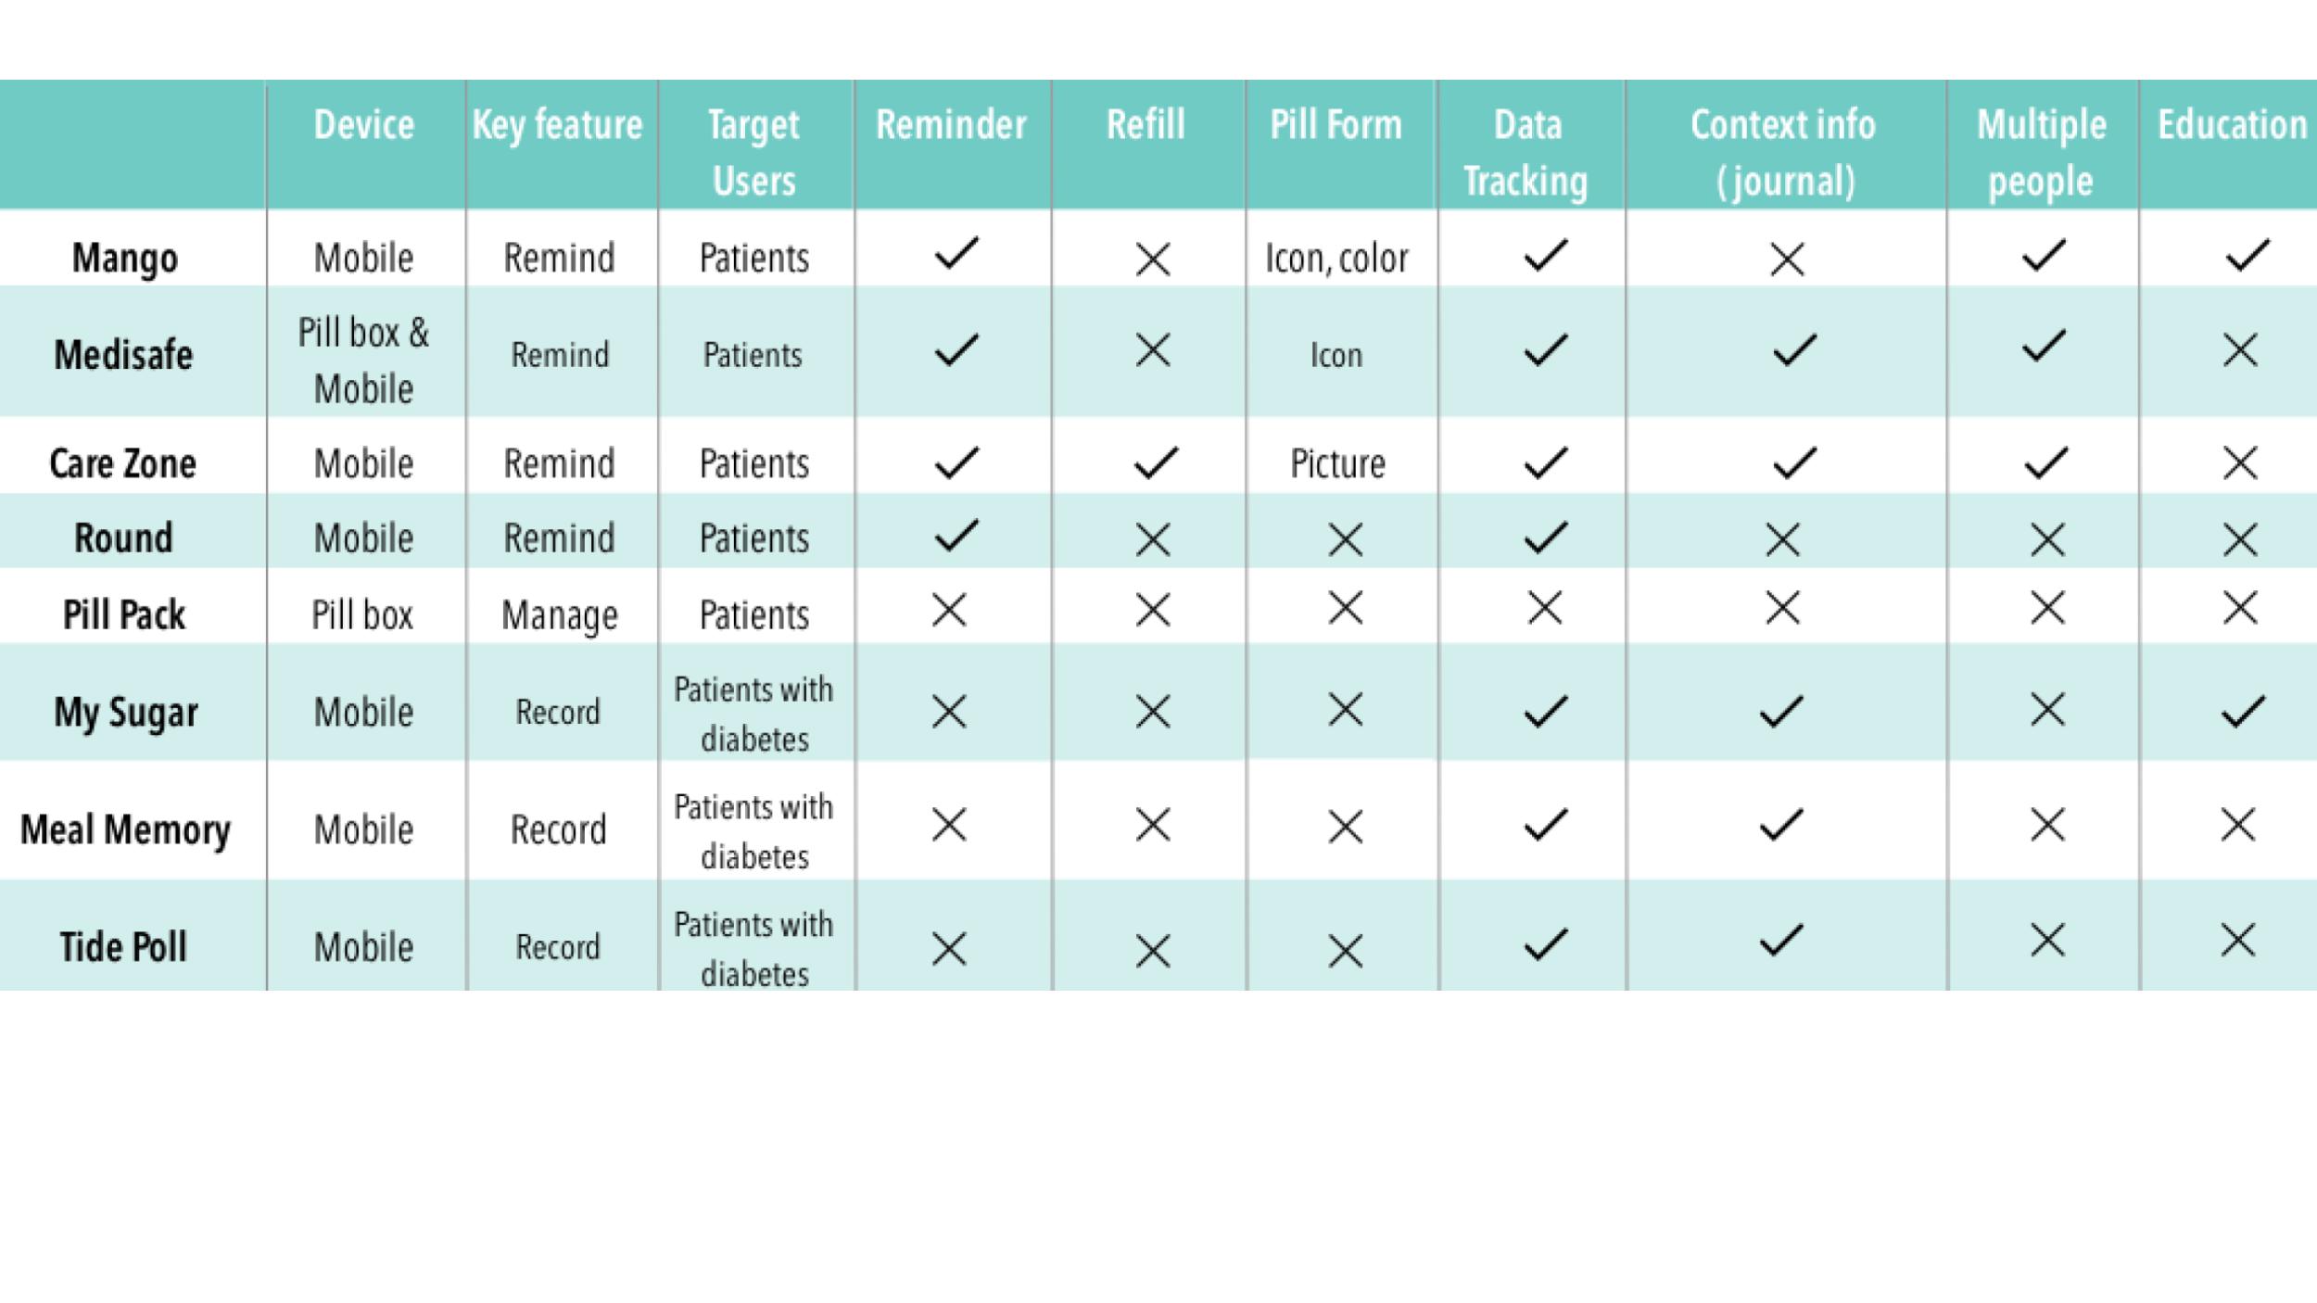Select the Mango Education checkmark

click(2247, 255)
